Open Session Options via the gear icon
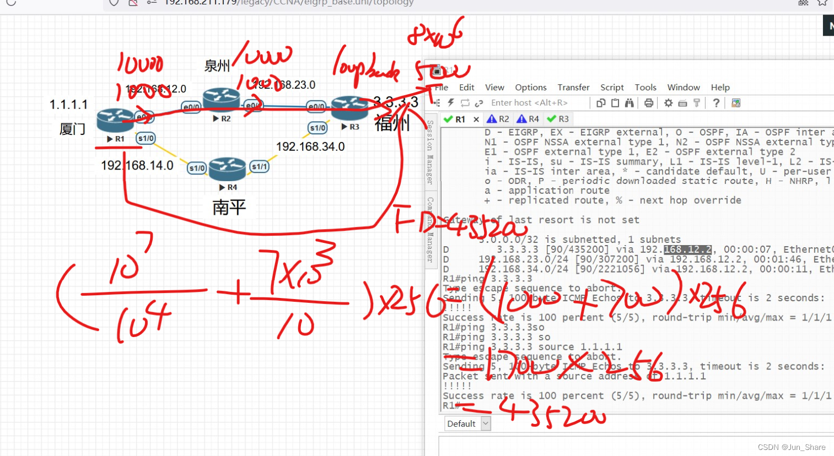The image size is (834, 456). 668,103
